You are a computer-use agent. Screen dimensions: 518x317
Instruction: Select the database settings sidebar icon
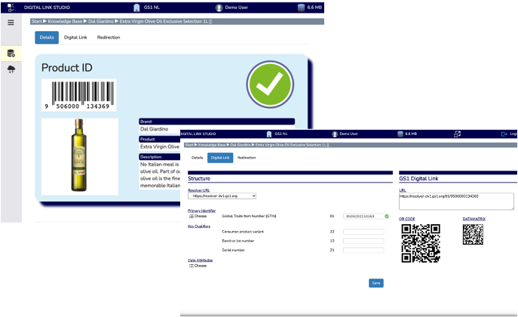pyautogui.click(x=11, y=54)
